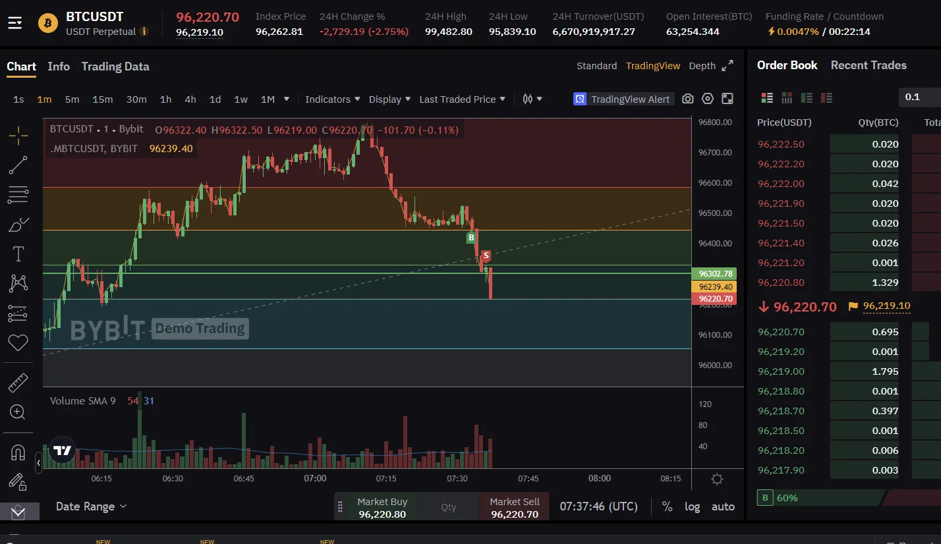The height and width of the screenshot is (544, 941).
Task: Switch to the Info tab
Action: [59, 67]
